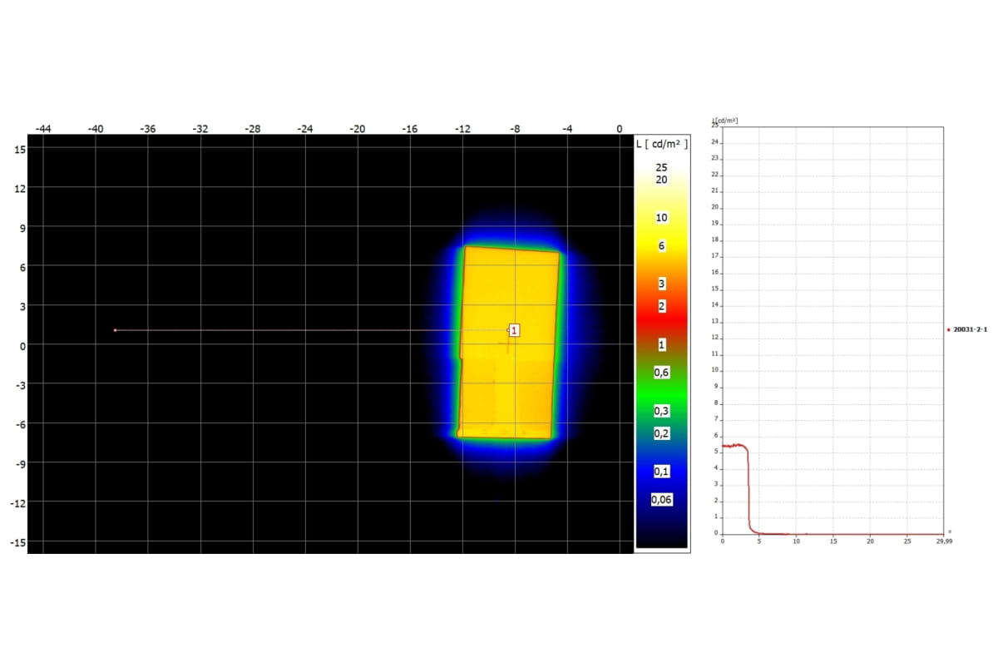Click the L [ cd/m² ] color scale title
The height and width of the screenshot is (672, 998).
(661, 144)
